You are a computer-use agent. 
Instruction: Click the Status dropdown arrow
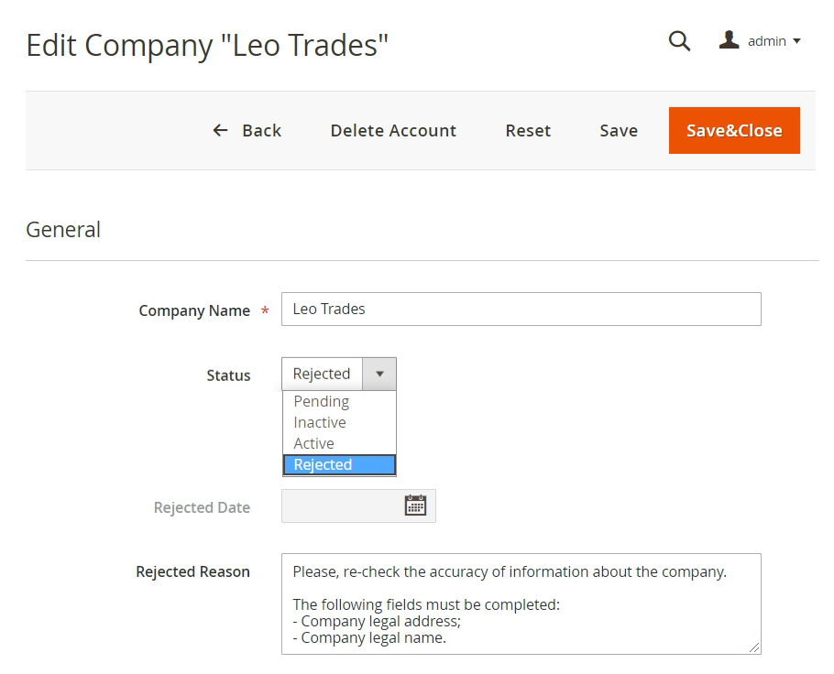(379, 374)
